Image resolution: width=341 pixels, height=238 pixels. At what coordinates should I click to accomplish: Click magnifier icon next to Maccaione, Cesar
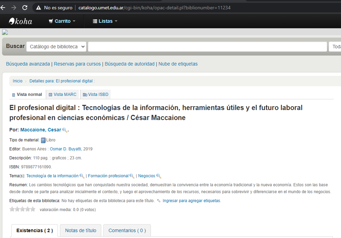click(x=65, y=130)
